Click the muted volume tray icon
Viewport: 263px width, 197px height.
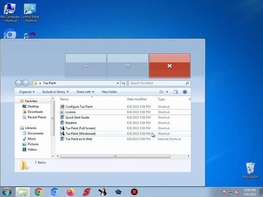click(237, 192)
